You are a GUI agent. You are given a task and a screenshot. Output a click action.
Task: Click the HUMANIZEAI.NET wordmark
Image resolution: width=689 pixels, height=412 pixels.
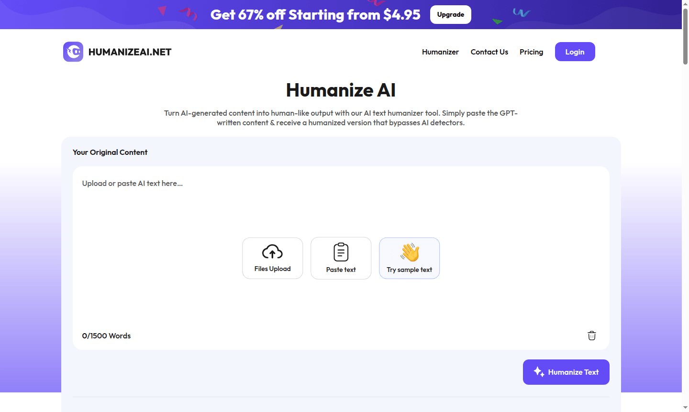click(x=130, y=52)
